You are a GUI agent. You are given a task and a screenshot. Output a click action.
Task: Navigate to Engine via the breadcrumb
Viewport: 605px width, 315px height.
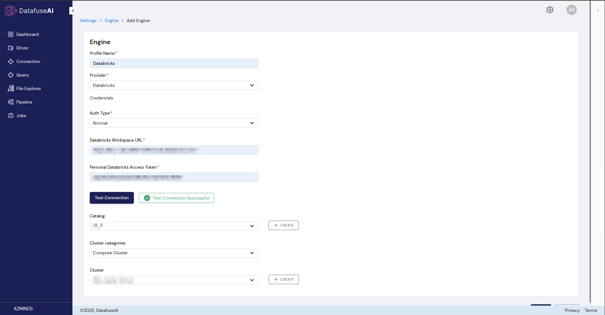pos(111,20)
